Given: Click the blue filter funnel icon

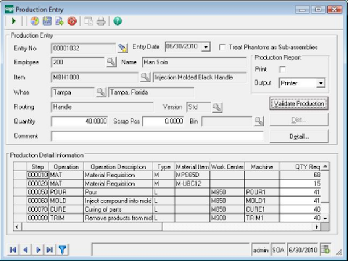Looking at the screenshot, I should coord(63,250).
